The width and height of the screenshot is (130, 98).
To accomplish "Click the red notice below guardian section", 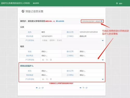I will click(61, 83).
